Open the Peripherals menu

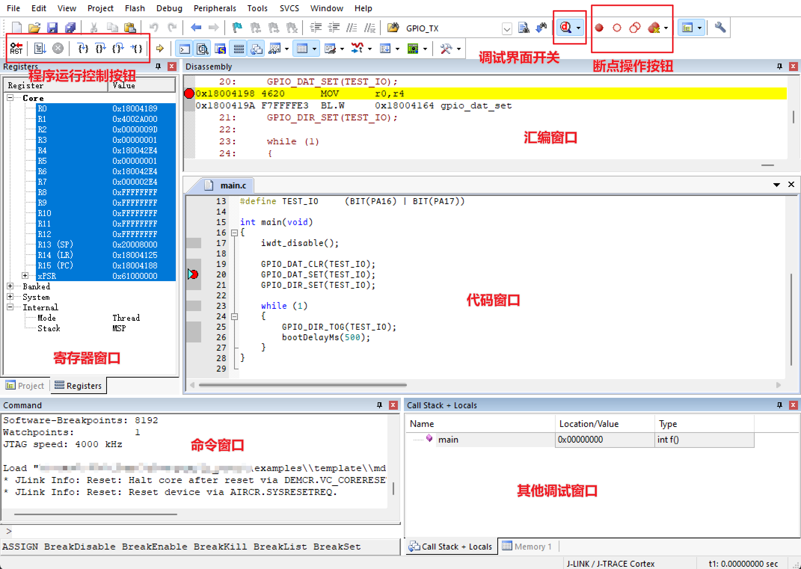coord(215,8)
